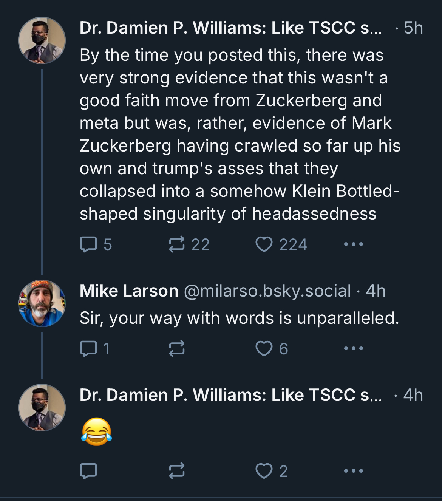Reply to the laughing emoji post
This screenshot has width=442, height=501.
click(x=88, y=471)
